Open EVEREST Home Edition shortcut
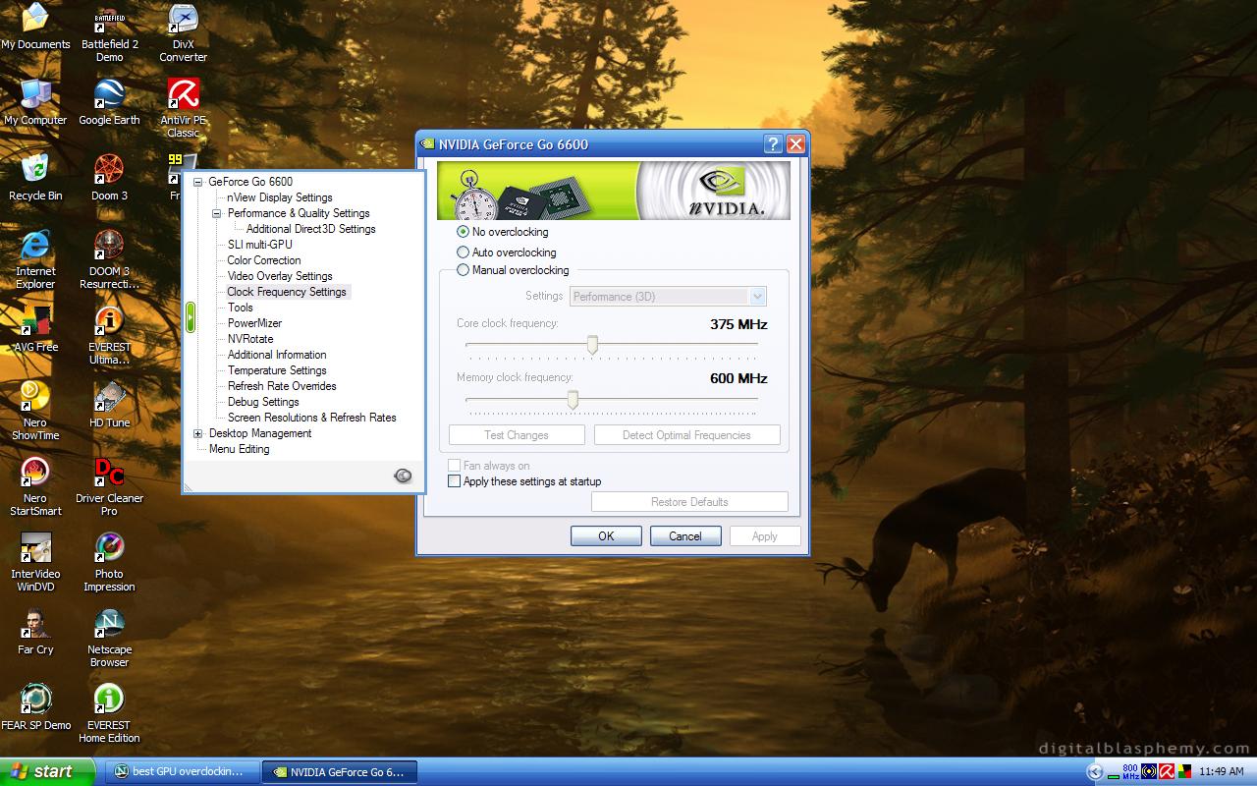1257x786 pixels. pyautogui.click(x=109, y=713)
